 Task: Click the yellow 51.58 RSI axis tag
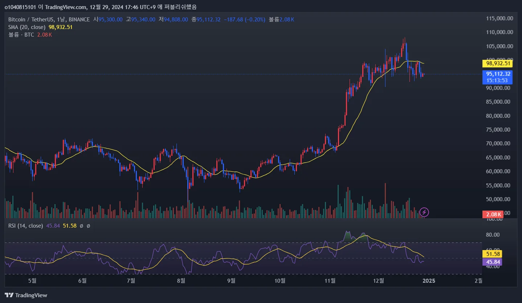[492, 254]
